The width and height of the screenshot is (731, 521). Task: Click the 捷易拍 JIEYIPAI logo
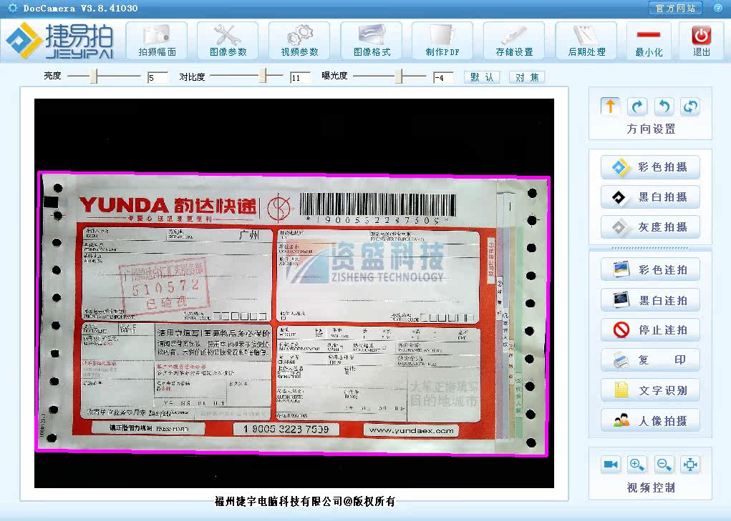click(x=59, y=41)
